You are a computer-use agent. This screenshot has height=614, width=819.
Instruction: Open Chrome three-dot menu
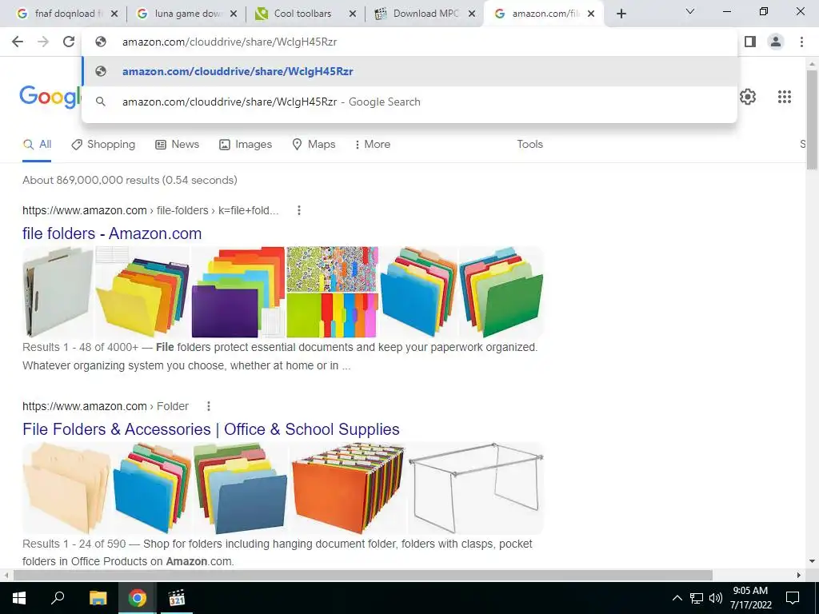(801, 42)
